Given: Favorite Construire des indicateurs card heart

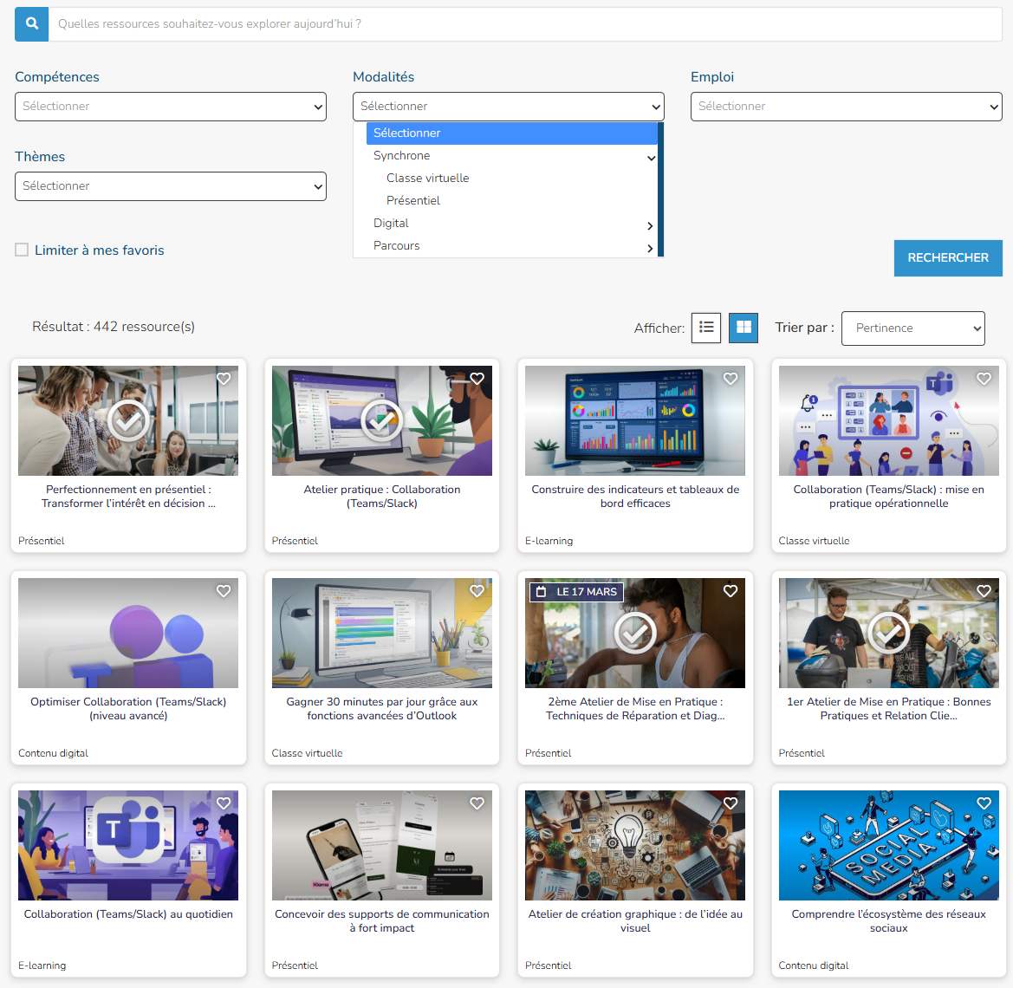Looking at the screenshot, I should [731, 379].
